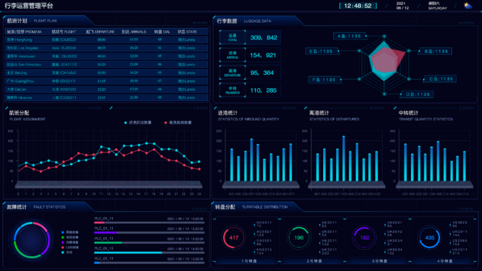Click the 中转统计 chart heading
The height and width of the screenshot is (271, 482).
pos(408,113)
